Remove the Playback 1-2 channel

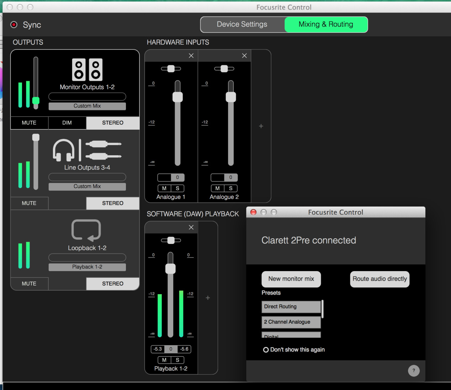(191, 227)
